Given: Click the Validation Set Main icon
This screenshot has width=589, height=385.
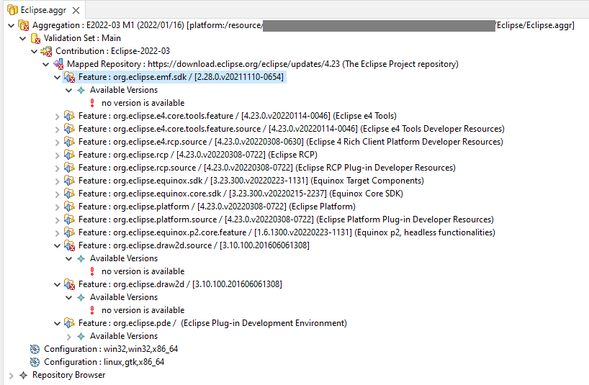Looking at the screenshot, I should pyautogui.click(x=35, y=38).
